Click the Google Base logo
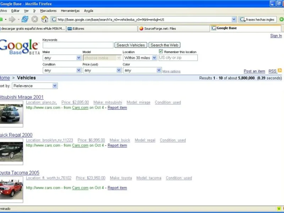284x213 pixels. click(20, 47)
